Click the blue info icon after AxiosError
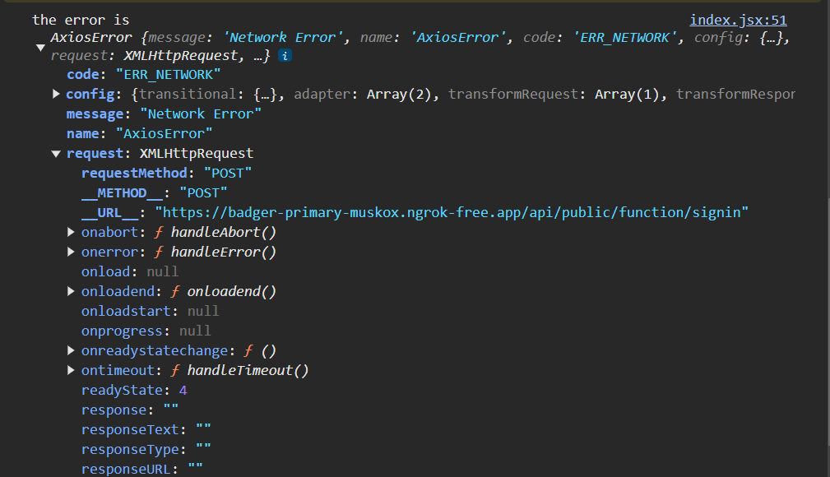830x477 pixels. (x=285, y=56)
